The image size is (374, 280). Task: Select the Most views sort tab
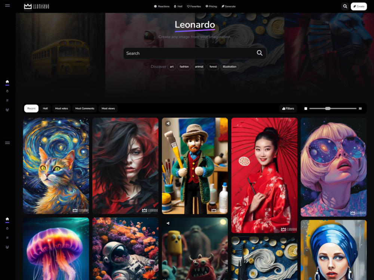coord(108,109)
